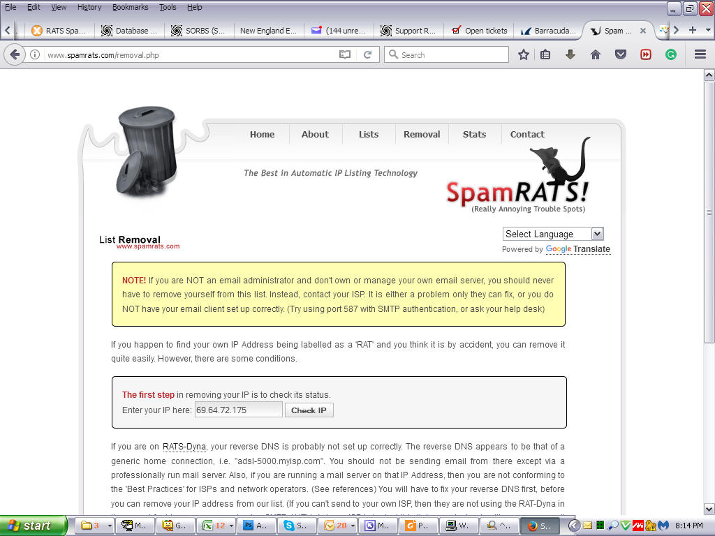Click the browser Search box
Image resolution: width=715 pixels, height=536 pixels.
446,54
